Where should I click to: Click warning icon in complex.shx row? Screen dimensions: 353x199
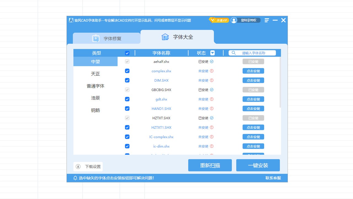point(212,71)
